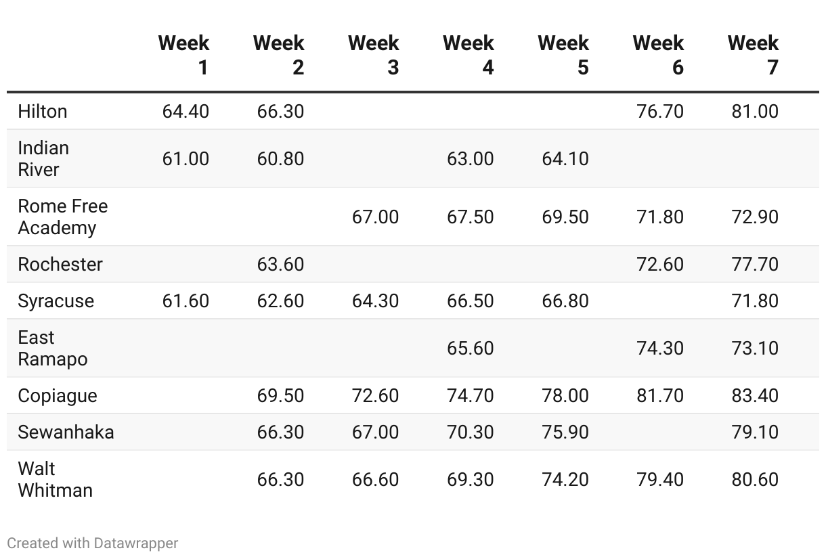Select the Rome Free Academy row label
The width and height of the screenshot is (826, 559).
[x=62, y=217]
